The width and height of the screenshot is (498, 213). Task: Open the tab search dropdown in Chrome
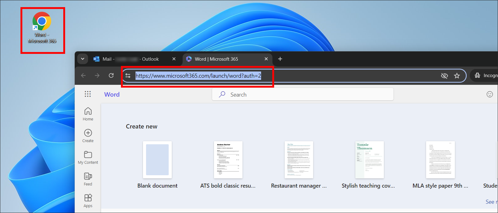coord(82,59)
